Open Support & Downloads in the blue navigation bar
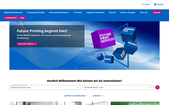 click(x=95, y=12)
